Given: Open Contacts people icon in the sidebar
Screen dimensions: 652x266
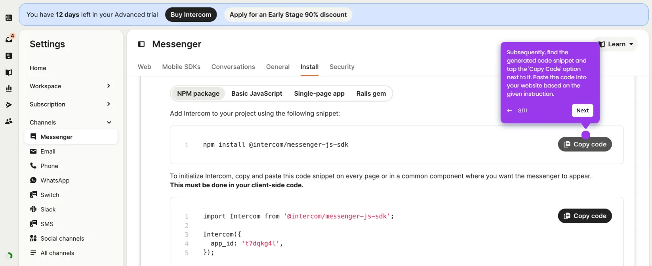Looking at the screenshot, I should click(x=9, y=121).
